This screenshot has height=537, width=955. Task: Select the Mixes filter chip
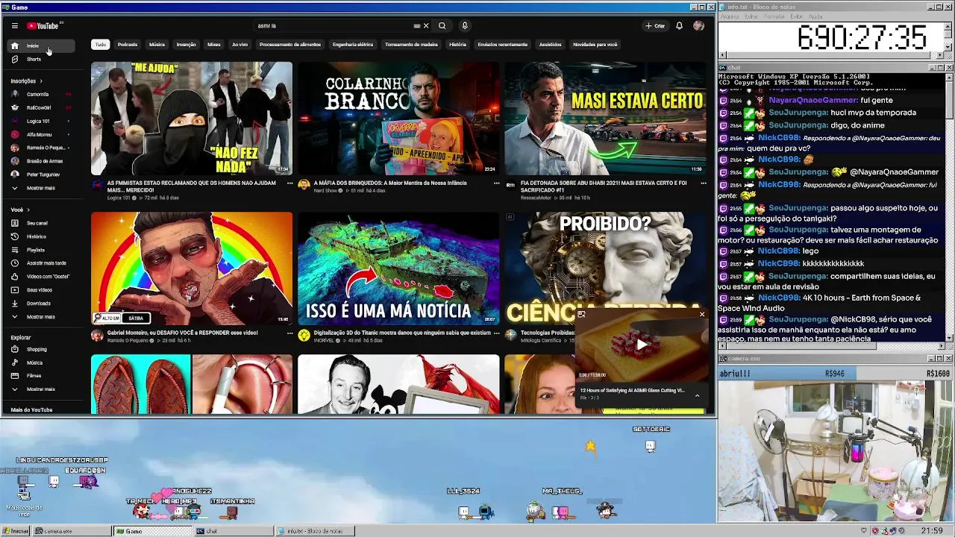coord(214,45)
